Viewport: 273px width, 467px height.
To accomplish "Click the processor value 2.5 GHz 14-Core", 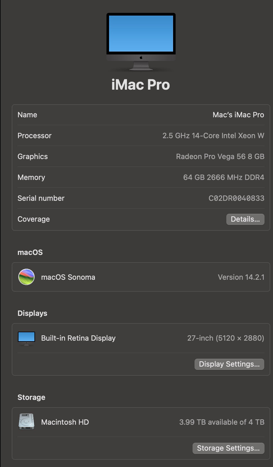I will pos(213,136).
